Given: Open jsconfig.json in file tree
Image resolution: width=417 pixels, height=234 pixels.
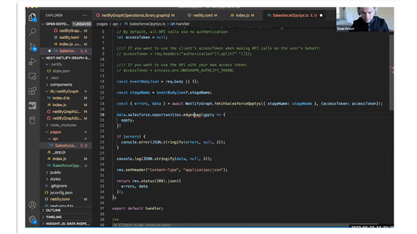Looking at the screenshot, I should (61, 192).
